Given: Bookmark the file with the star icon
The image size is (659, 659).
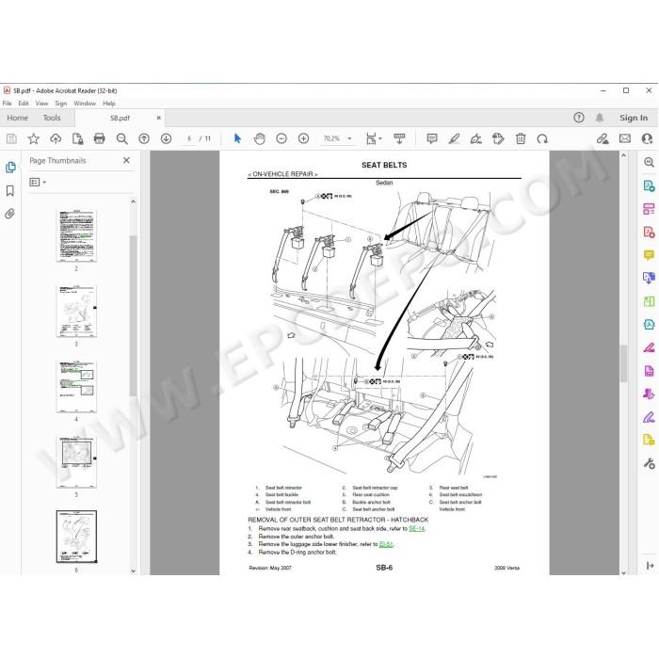Looking at the screenshot, I should [x=34, y=138].
